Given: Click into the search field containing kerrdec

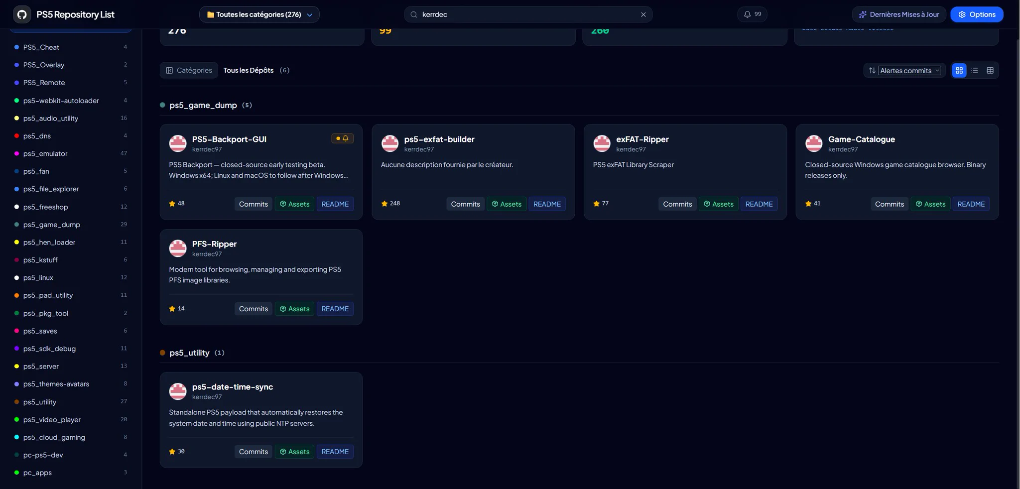Looking at the screenshot, I should (x=528, y=14).
